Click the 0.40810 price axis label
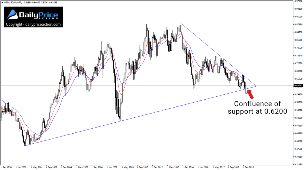 (299, 141)
